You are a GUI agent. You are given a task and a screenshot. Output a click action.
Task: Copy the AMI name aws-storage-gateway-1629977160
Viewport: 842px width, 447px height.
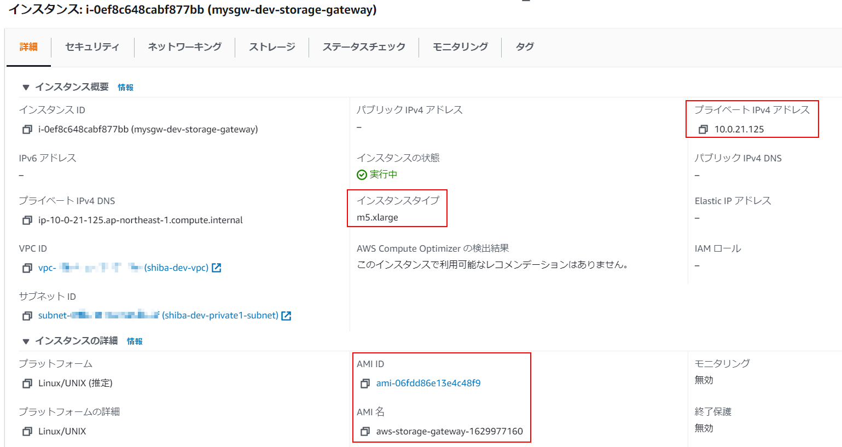(x=365, y=431)
